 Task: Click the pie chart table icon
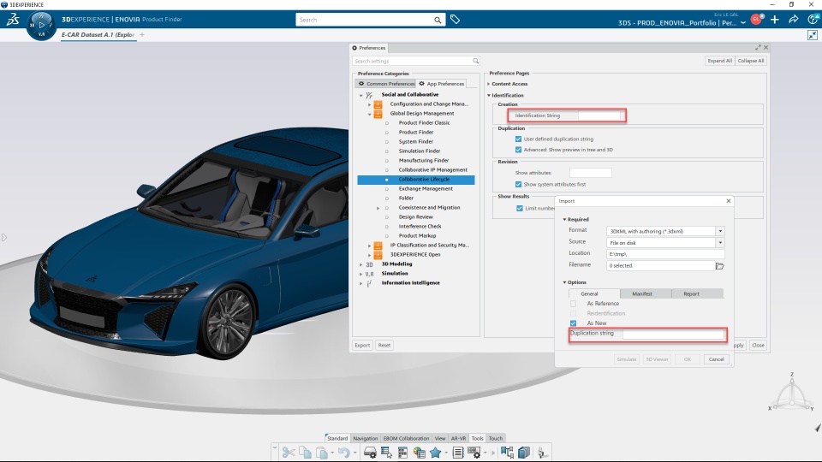[419, 452]
